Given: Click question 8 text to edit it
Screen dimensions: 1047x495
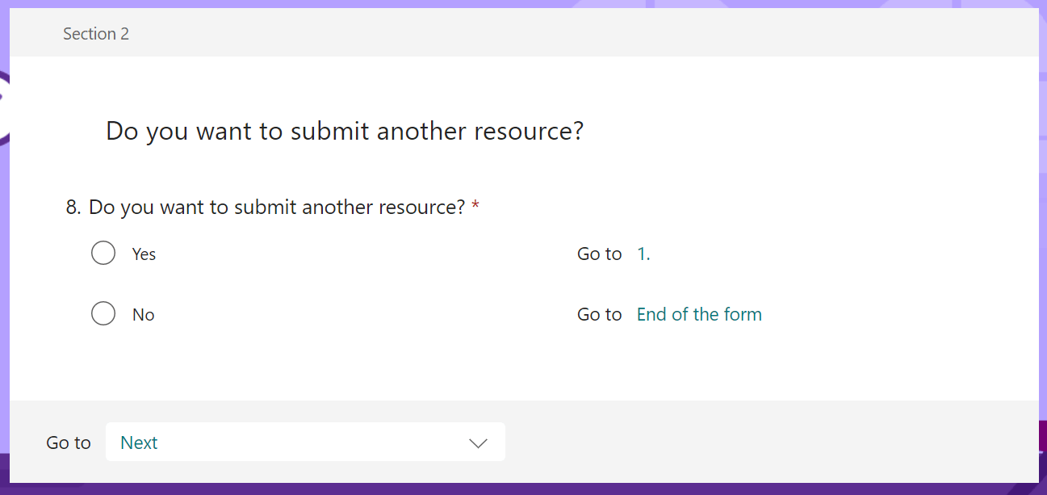Looking at the screenshot, I should pos(277,208).
